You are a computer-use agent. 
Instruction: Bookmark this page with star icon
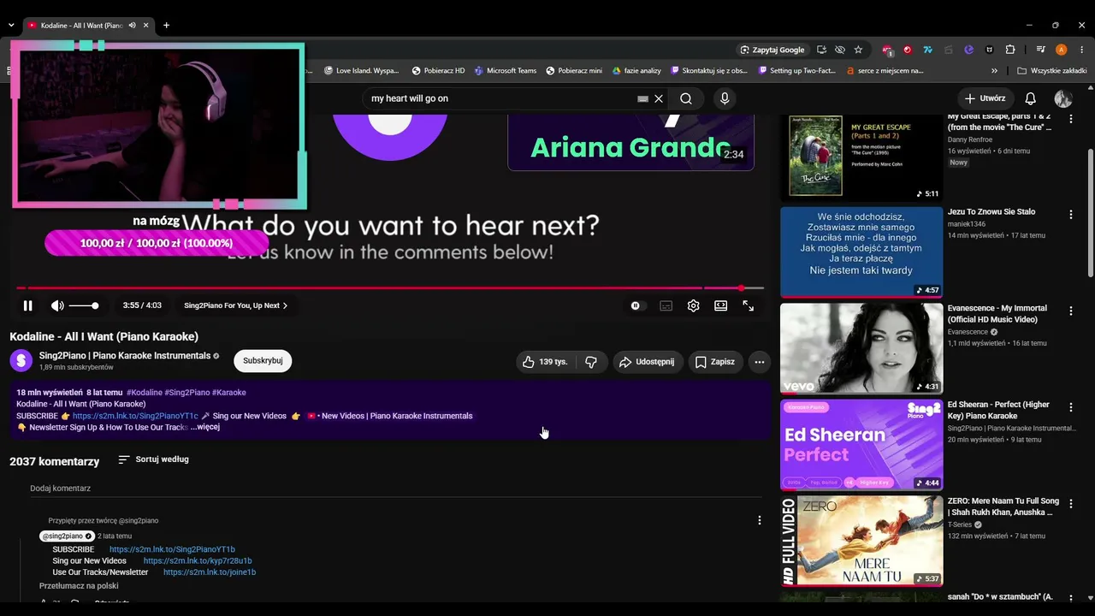(858, 50)
